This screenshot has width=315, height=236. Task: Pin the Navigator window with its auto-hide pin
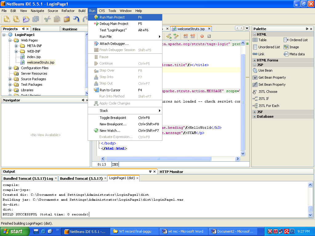82,100
